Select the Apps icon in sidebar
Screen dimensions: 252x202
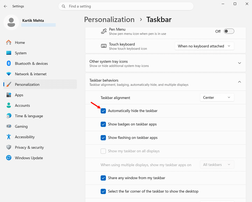point(9,95)
